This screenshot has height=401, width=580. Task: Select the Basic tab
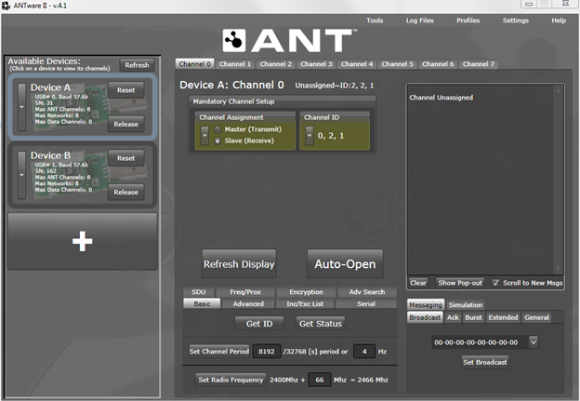pyautogui.click(x=202, y=303)
